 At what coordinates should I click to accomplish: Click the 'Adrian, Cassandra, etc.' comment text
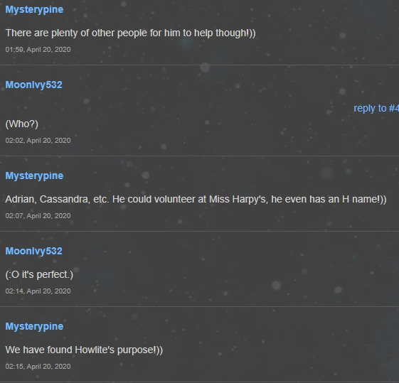[x=196, y=200]
